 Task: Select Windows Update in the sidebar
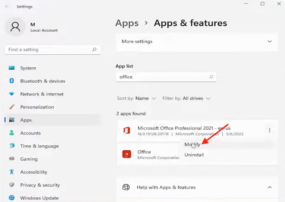coord(40,198)
